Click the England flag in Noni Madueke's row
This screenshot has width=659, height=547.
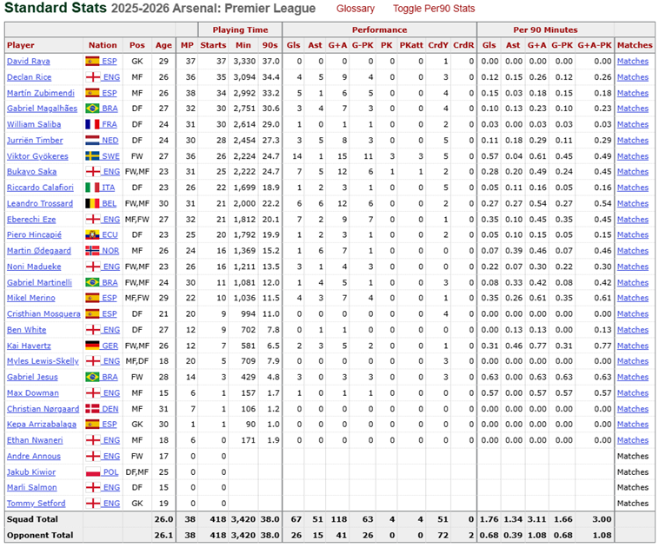point(92,267)
